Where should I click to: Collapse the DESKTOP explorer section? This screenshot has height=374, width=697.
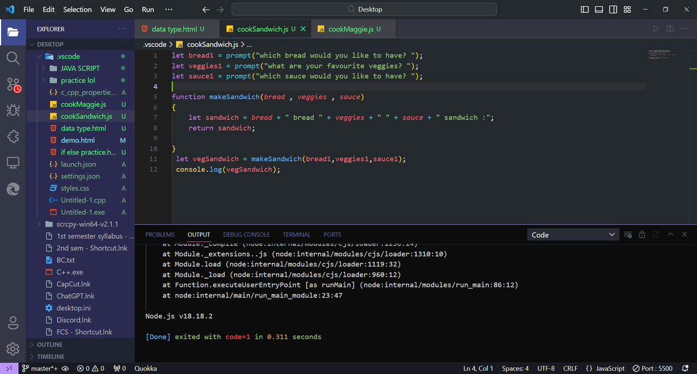coord(80,44)
